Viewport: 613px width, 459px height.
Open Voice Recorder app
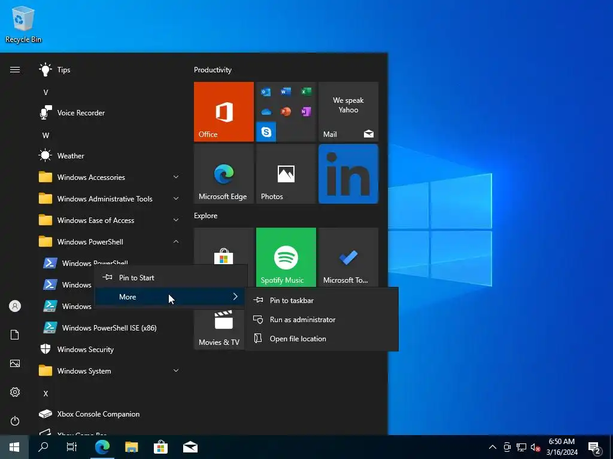pyautogui.click(x=109, y=113)
